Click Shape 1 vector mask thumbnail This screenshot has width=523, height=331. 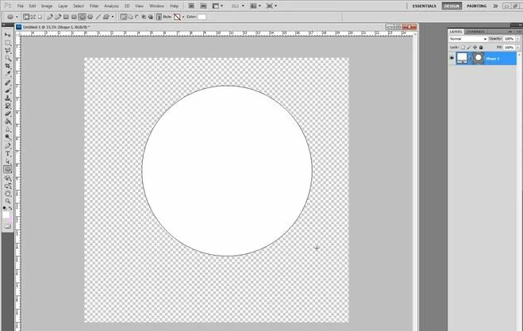(479, 58)
